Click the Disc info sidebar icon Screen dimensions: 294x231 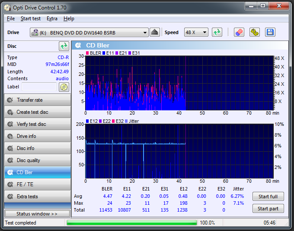click(x=10, y=148)
